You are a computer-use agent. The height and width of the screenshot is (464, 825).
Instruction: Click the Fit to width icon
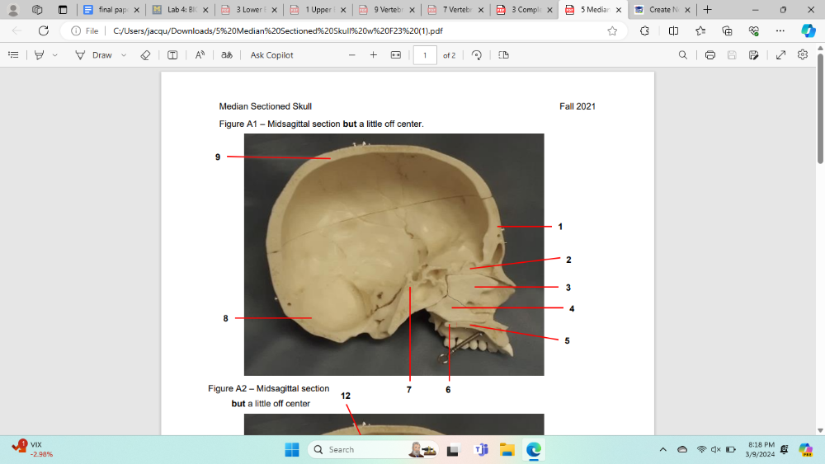pos(395,55)
